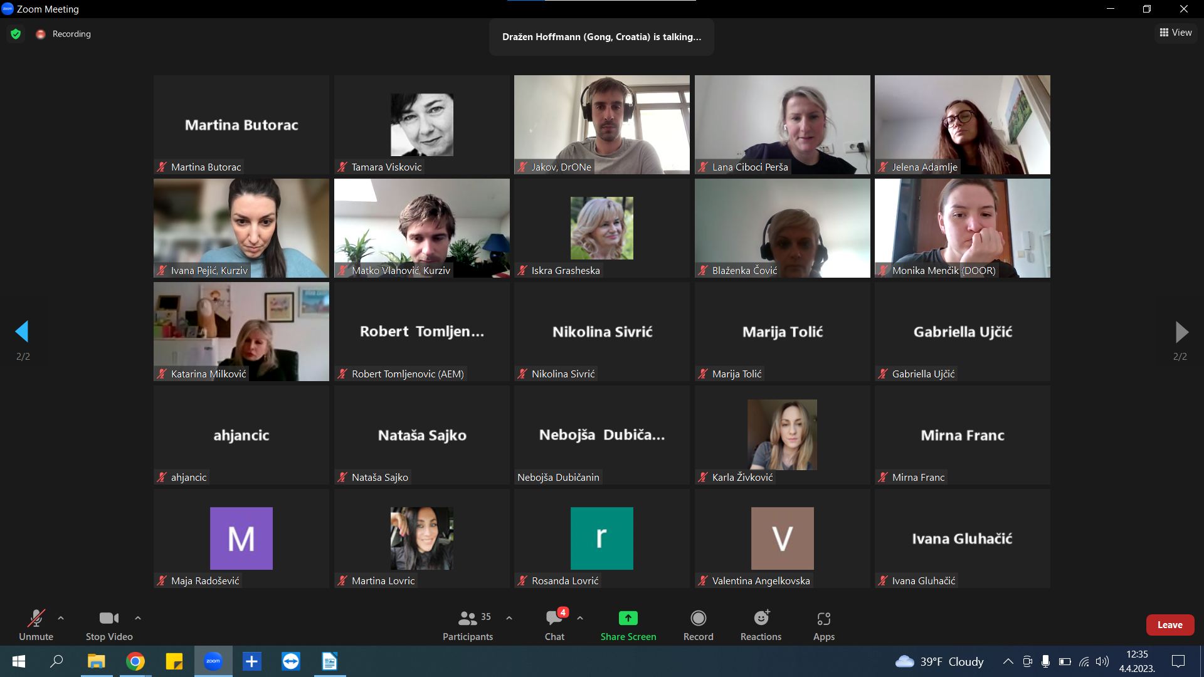Go to previous participant page arrow
Image resolution: width=1204 pixels, height=677 pixels.
click(22, 332)
